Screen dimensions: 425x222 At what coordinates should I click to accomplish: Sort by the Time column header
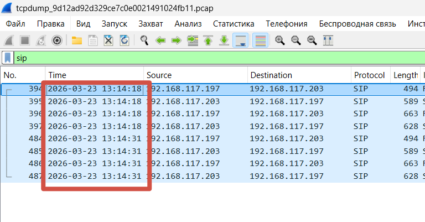click(x=94, y=75)
